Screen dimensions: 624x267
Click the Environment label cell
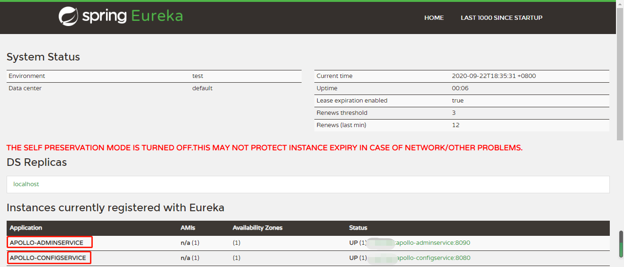pyautogui.click(x=27, y=76)
